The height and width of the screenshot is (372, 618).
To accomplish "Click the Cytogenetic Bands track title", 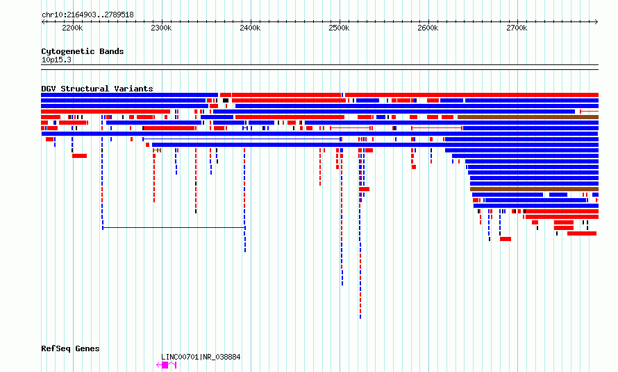I will [83, 51].
